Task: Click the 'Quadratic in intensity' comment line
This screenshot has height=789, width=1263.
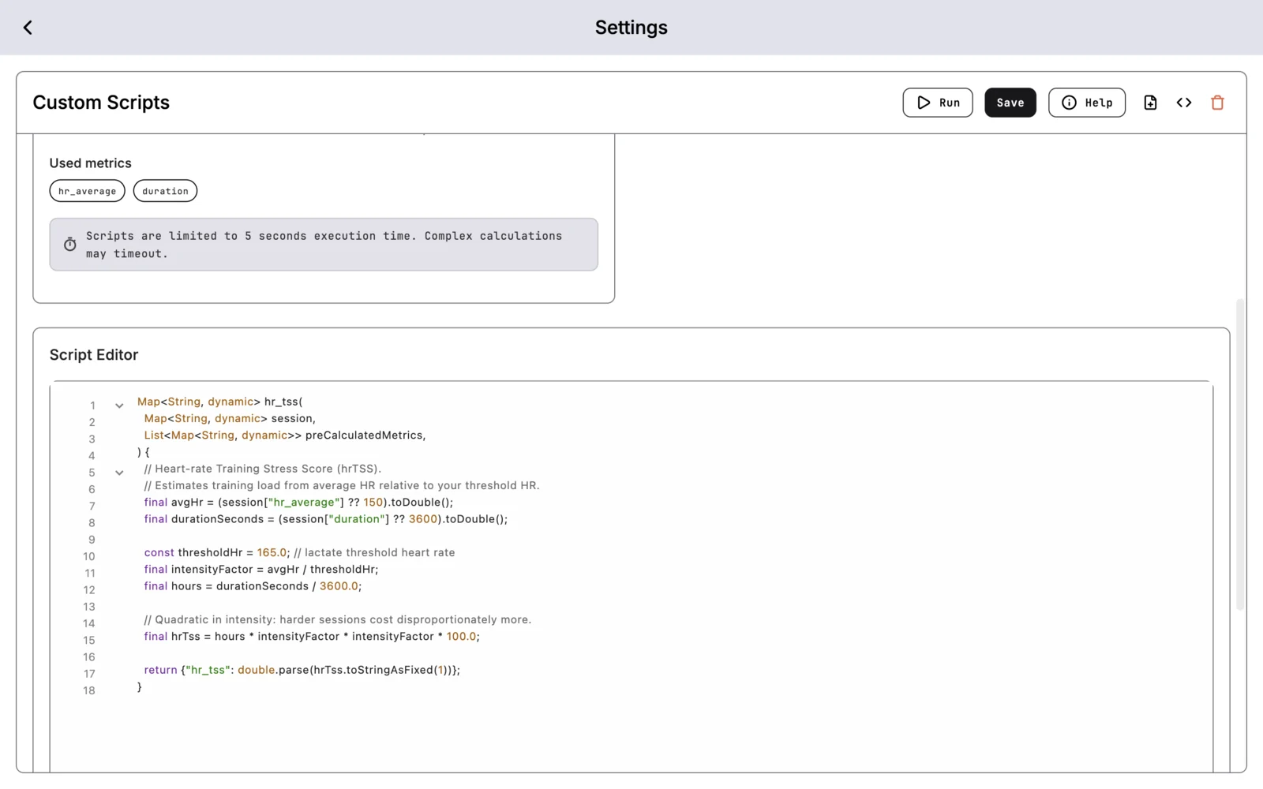Action: coord(337,620)
